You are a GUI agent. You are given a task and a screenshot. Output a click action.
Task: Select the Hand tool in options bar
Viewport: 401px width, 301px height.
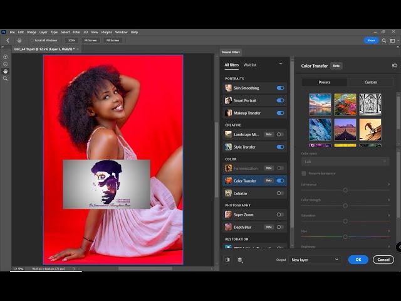(19, 40)
